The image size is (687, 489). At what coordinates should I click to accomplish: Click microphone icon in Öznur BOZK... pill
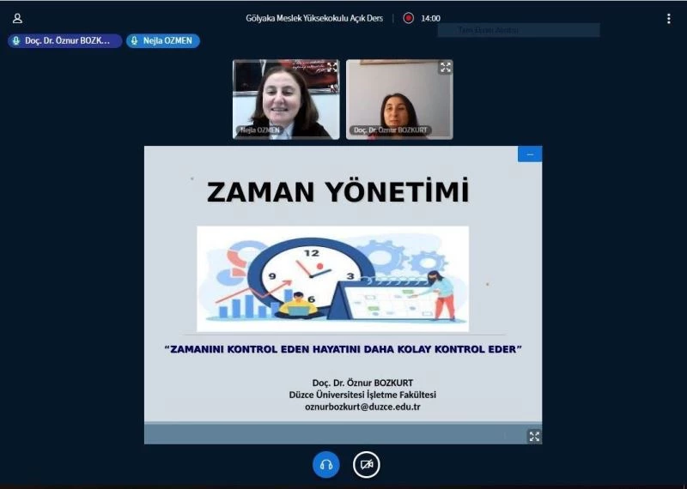(x=16, y=40)
